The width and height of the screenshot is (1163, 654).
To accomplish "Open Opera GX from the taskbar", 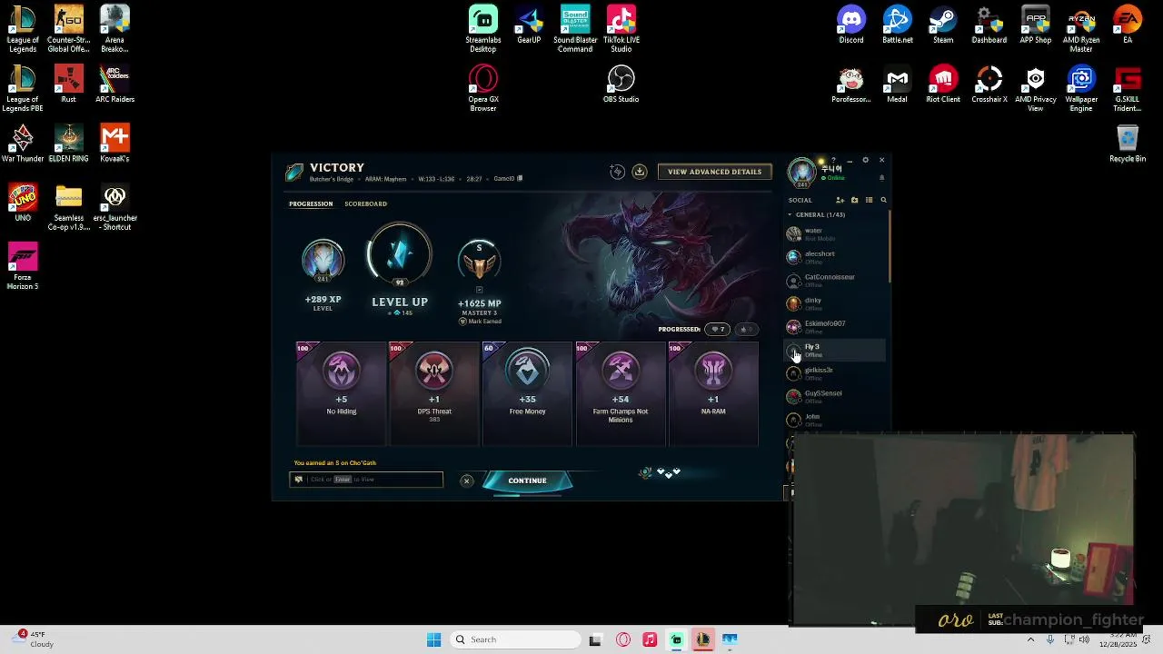I will (623, 639).
